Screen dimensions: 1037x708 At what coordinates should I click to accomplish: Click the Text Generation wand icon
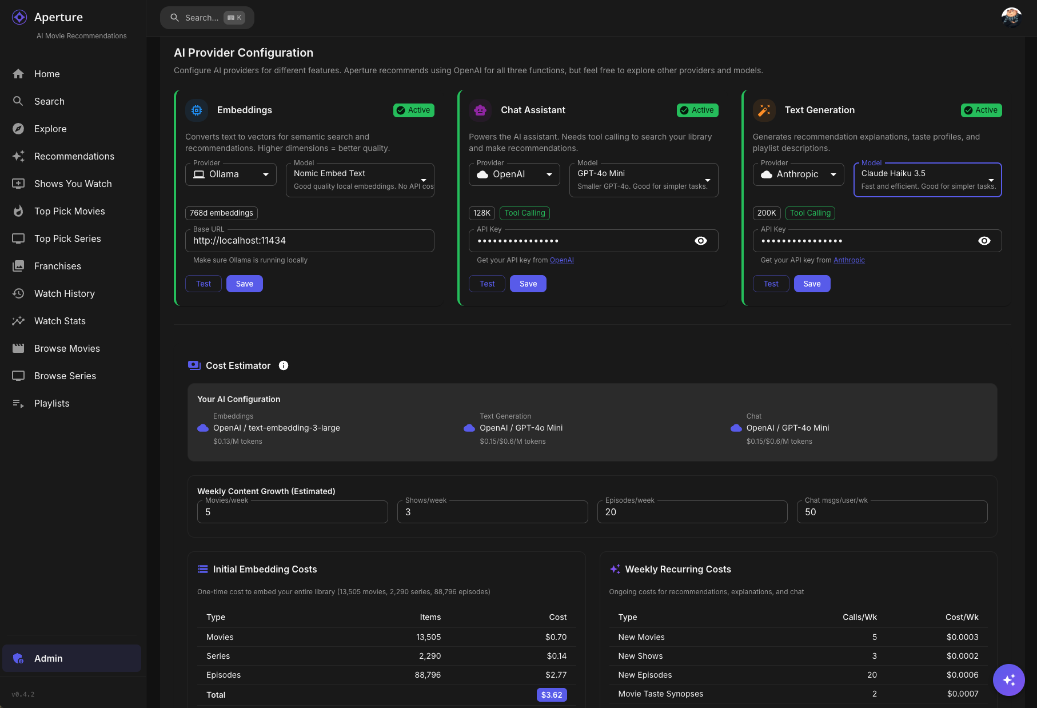point(764,110)
